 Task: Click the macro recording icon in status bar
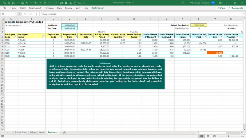(x=2, y=136)
